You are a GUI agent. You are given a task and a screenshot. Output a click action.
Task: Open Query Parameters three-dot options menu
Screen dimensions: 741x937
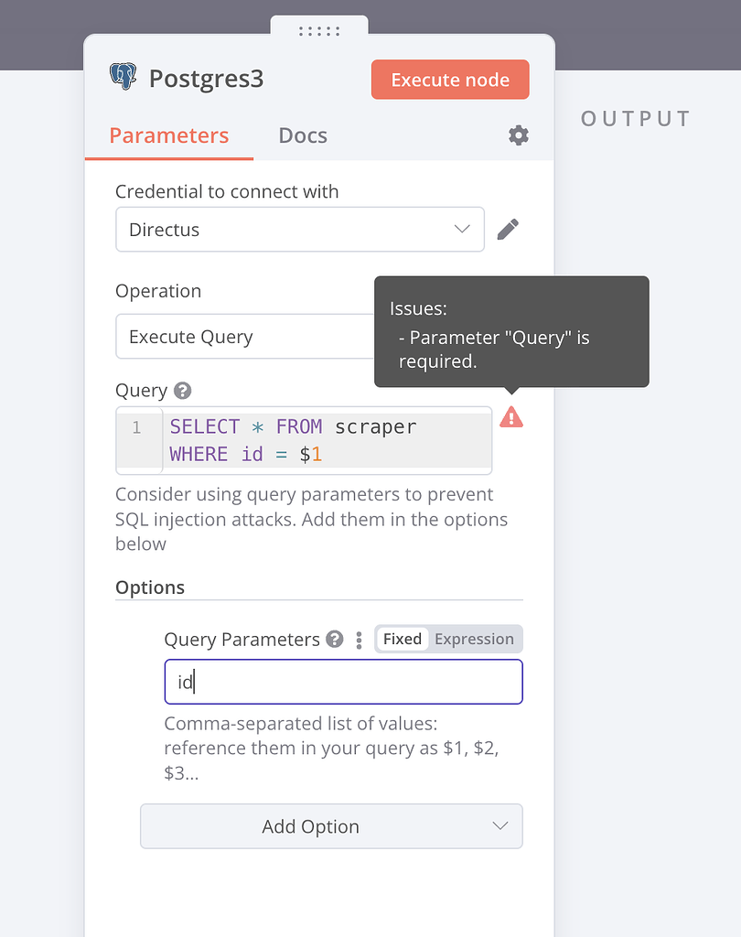pos(360,640)
